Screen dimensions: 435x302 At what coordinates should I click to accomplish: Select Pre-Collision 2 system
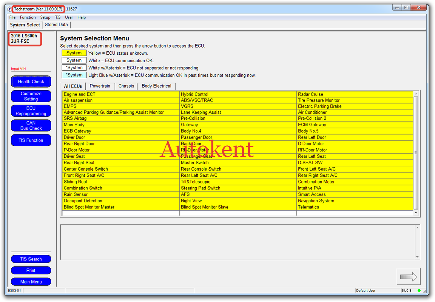point(355,119)
